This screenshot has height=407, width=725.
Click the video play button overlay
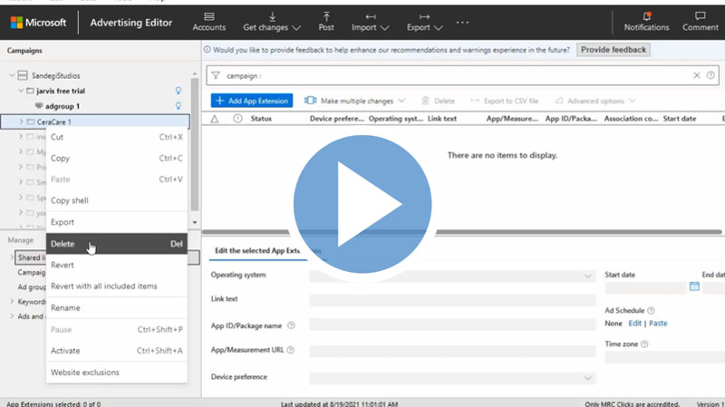362,204
